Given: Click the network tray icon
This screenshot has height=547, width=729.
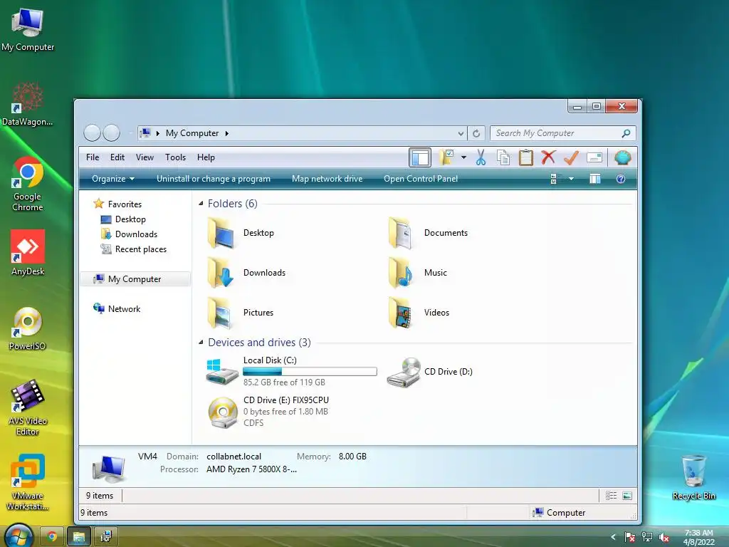Looking at the screenshot, I should point(646,537).
